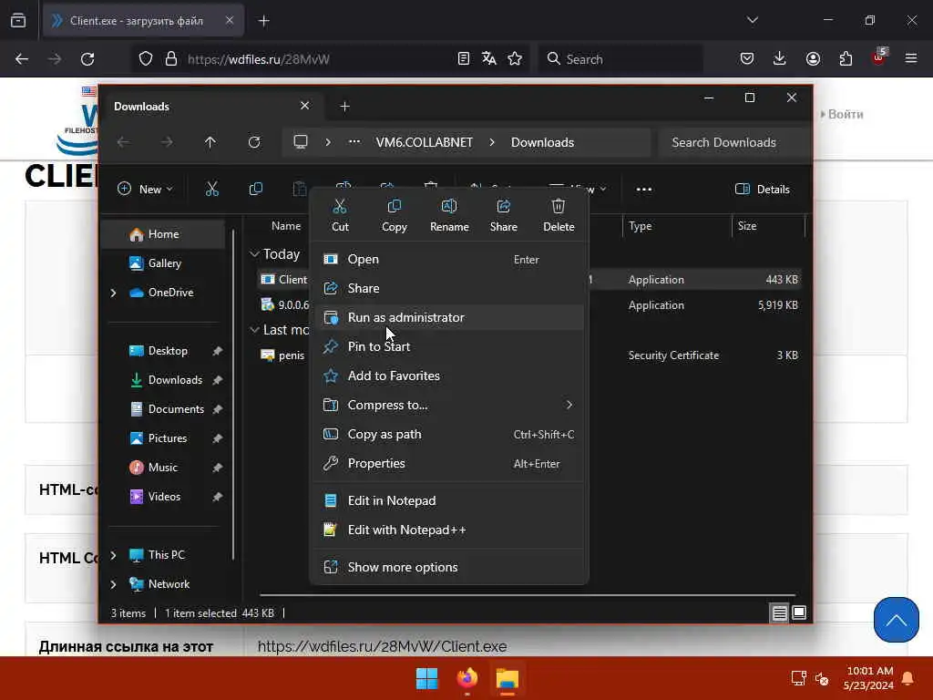The height and width of the screenshot is (700, 933).
Task: Open Firefox downloads panel
Action: pyautogui.click(x=780, y=58)
